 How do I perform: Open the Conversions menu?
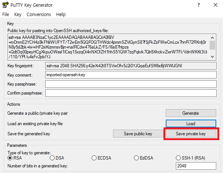[39, 14]
